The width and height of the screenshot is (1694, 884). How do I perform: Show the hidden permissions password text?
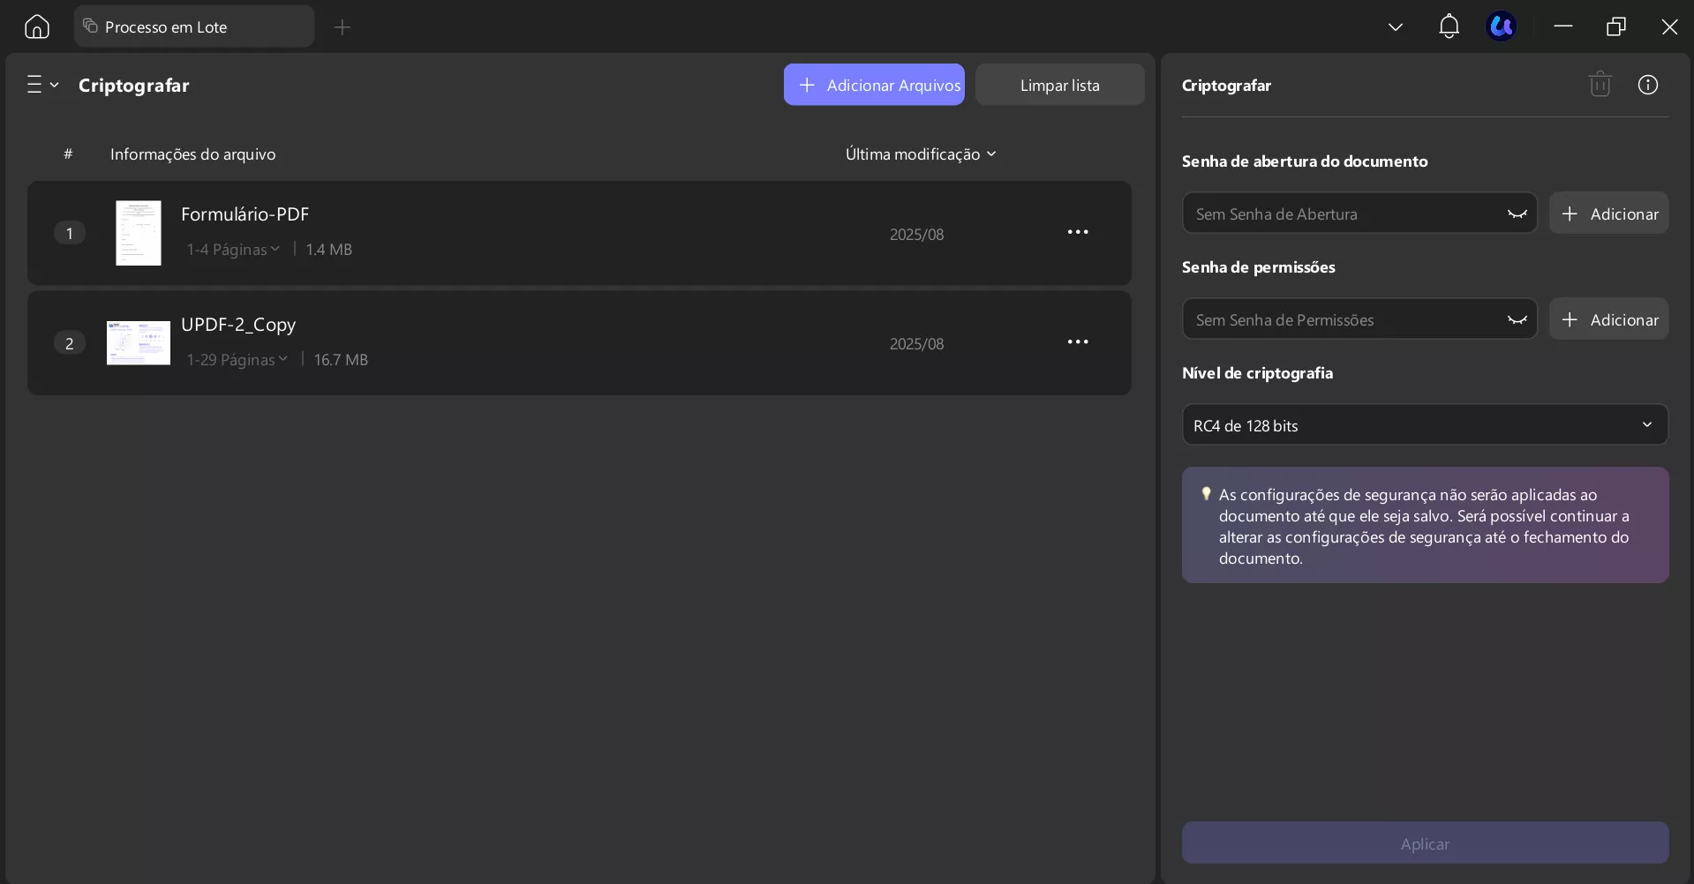[x=1517, y=318]
